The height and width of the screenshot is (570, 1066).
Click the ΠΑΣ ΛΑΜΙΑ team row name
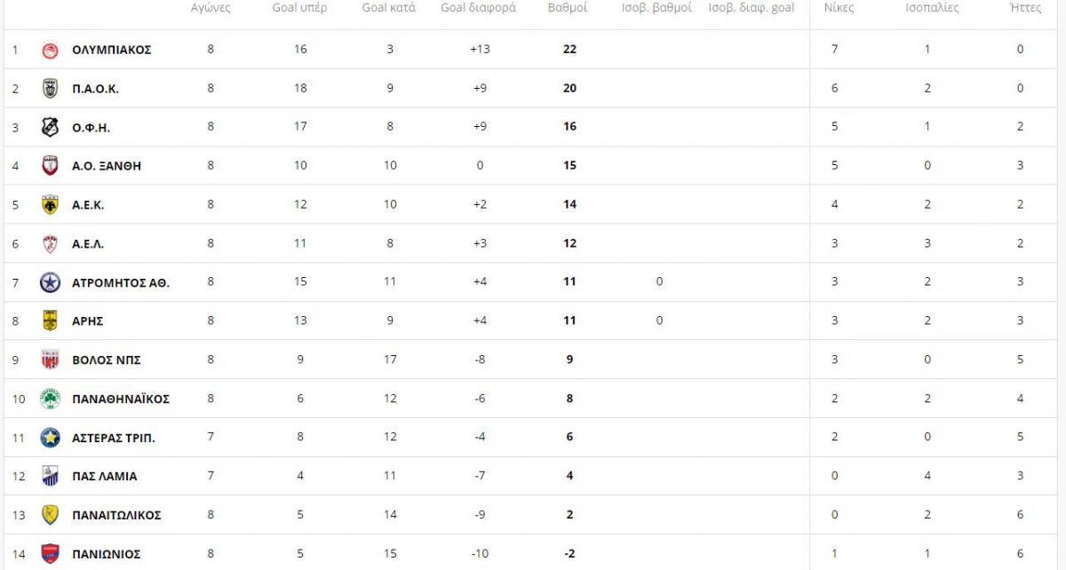(x=105, y=476)
